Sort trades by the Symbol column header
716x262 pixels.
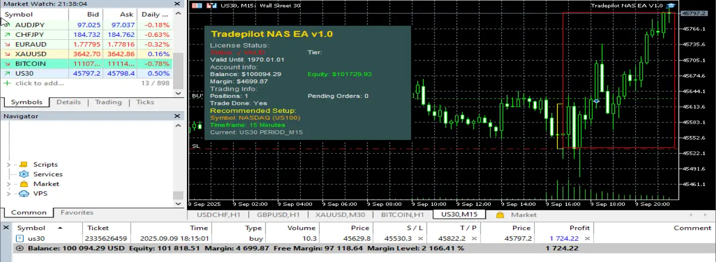point(31,228)
